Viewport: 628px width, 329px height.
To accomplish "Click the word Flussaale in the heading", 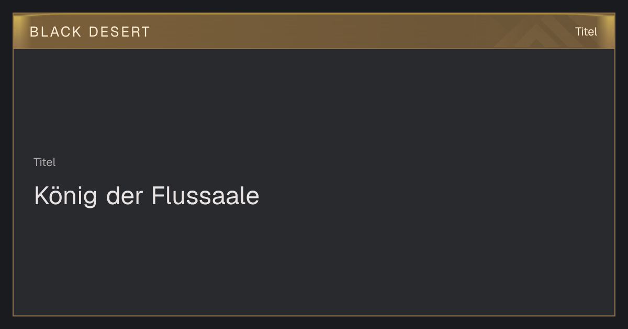I will 205,196.
